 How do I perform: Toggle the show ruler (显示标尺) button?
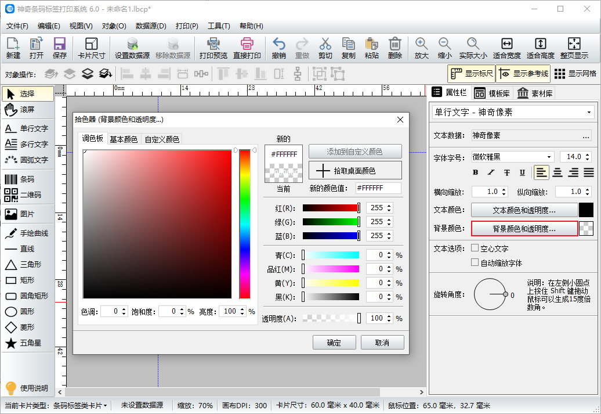471,74
